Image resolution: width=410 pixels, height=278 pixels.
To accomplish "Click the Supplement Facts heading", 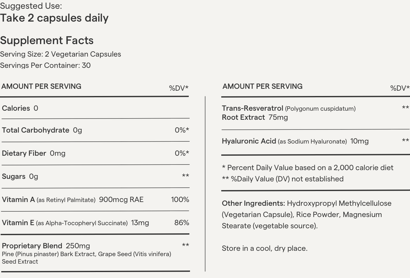I will [47, 40].
